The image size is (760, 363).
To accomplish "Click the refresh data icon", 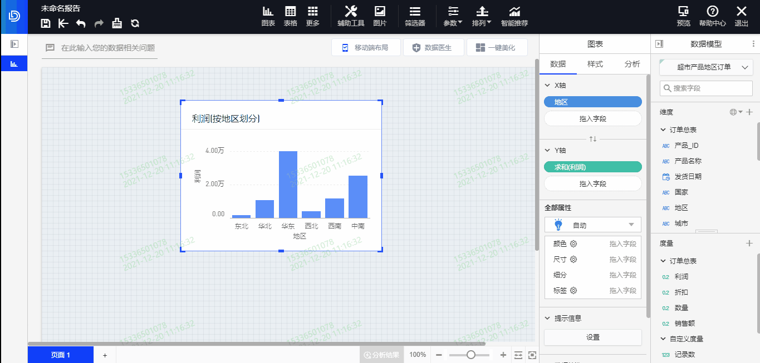I will coord(135,23).
